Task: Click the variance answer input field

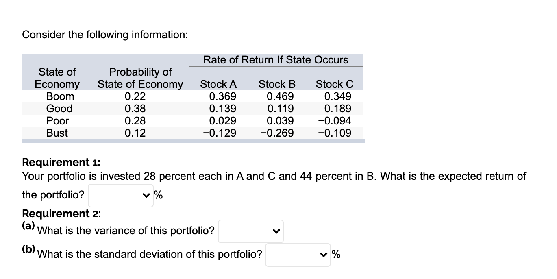Action: (x=248, y=231)
